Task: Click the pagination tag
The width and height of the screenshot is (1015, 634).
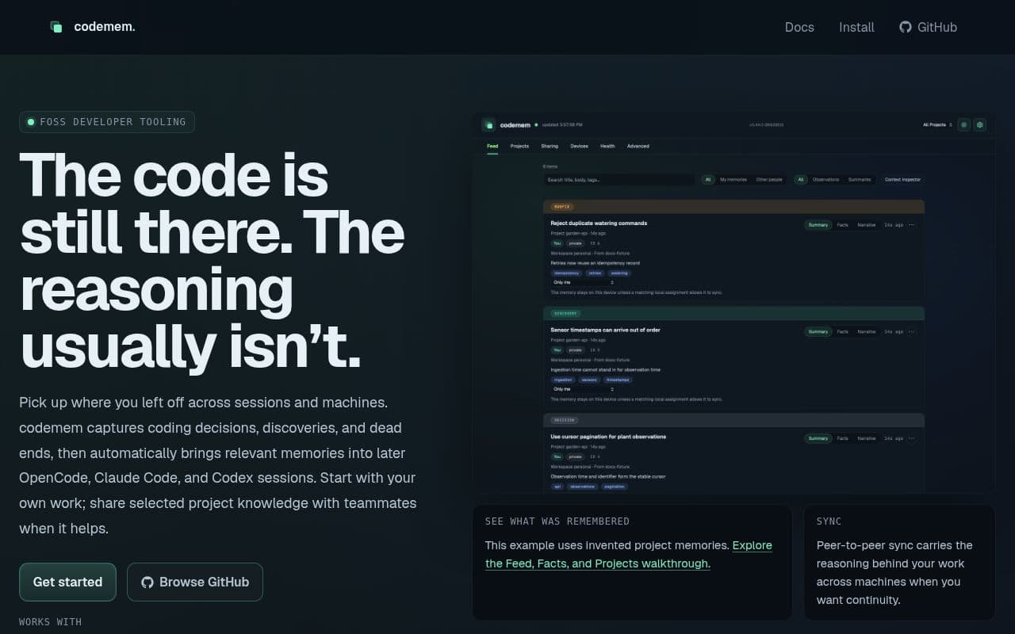Action: pos(615,487)
